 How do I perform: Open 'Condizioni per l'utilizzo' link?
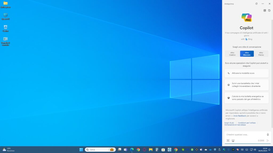pos(247,123)
